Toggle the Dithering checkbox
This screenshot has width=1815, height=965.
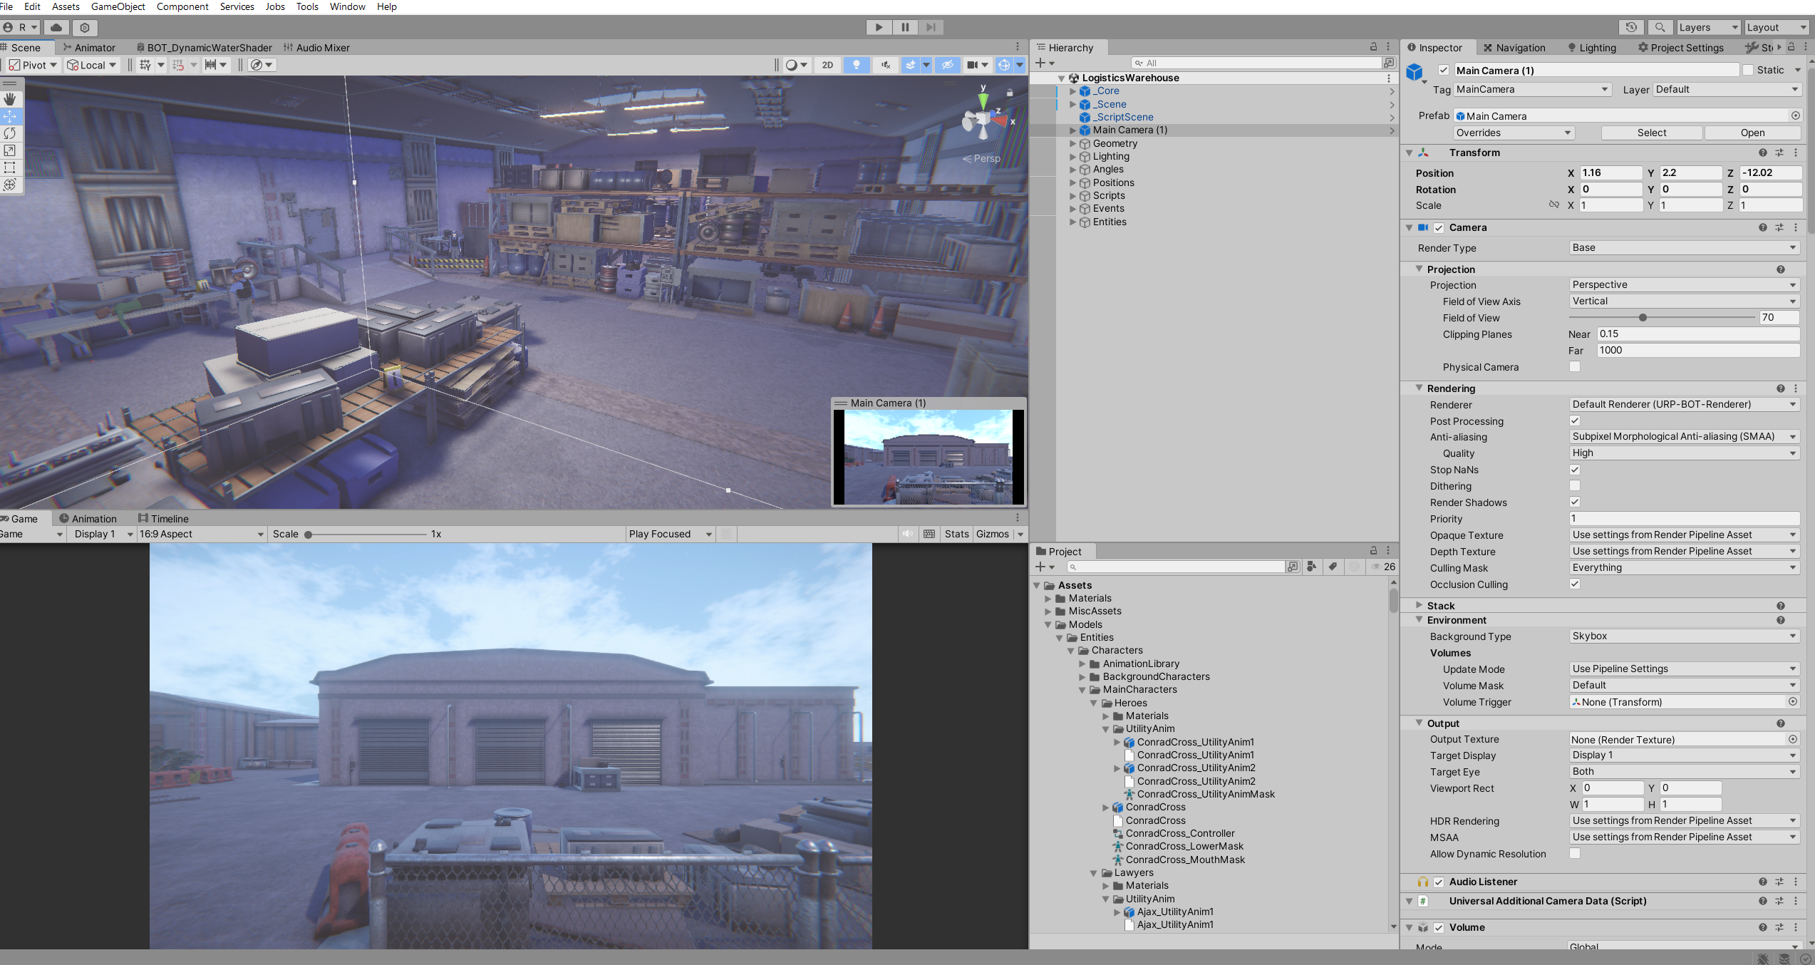click(x=1575, y=486)
